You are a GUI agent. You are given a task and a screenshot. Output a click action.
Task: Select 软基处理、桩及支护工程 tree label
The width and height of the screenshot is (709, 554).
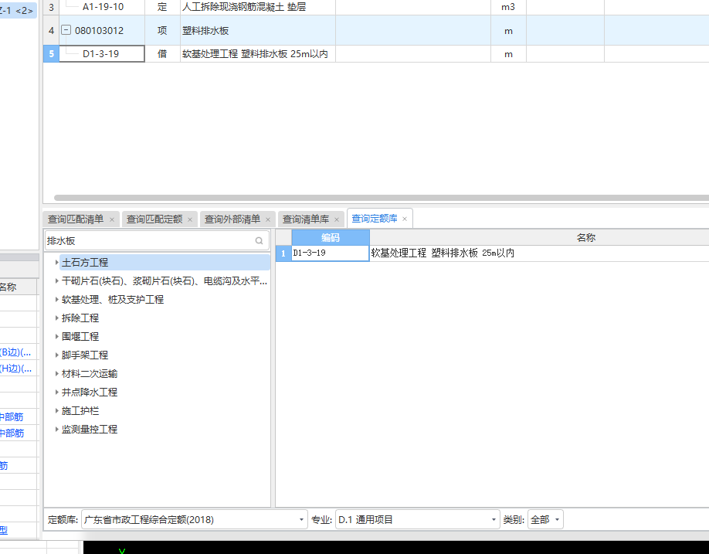(x=113, y=299)
